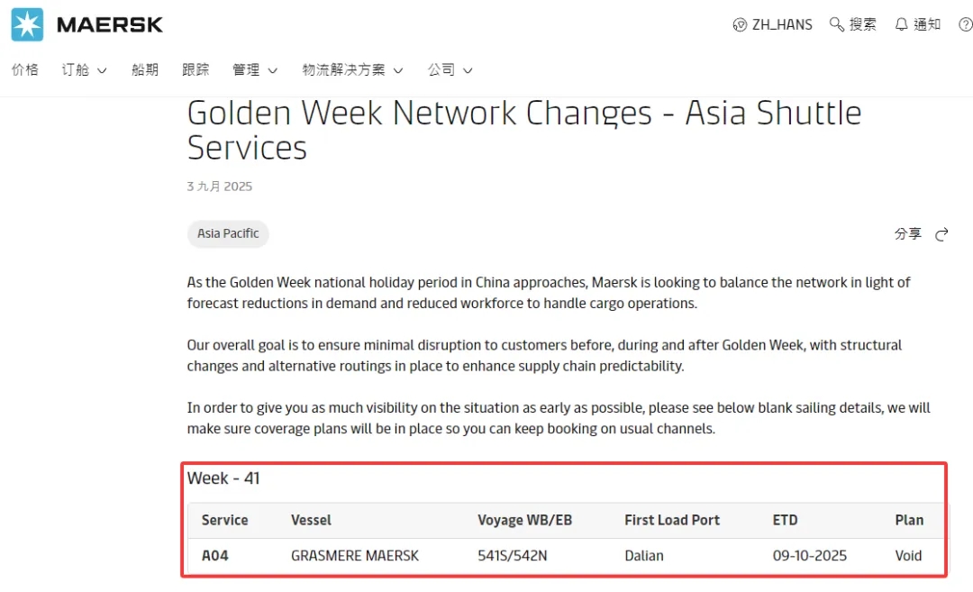The image size is (973, 592).
Task: Click the 分享 share label
Action: pos(908,233)
